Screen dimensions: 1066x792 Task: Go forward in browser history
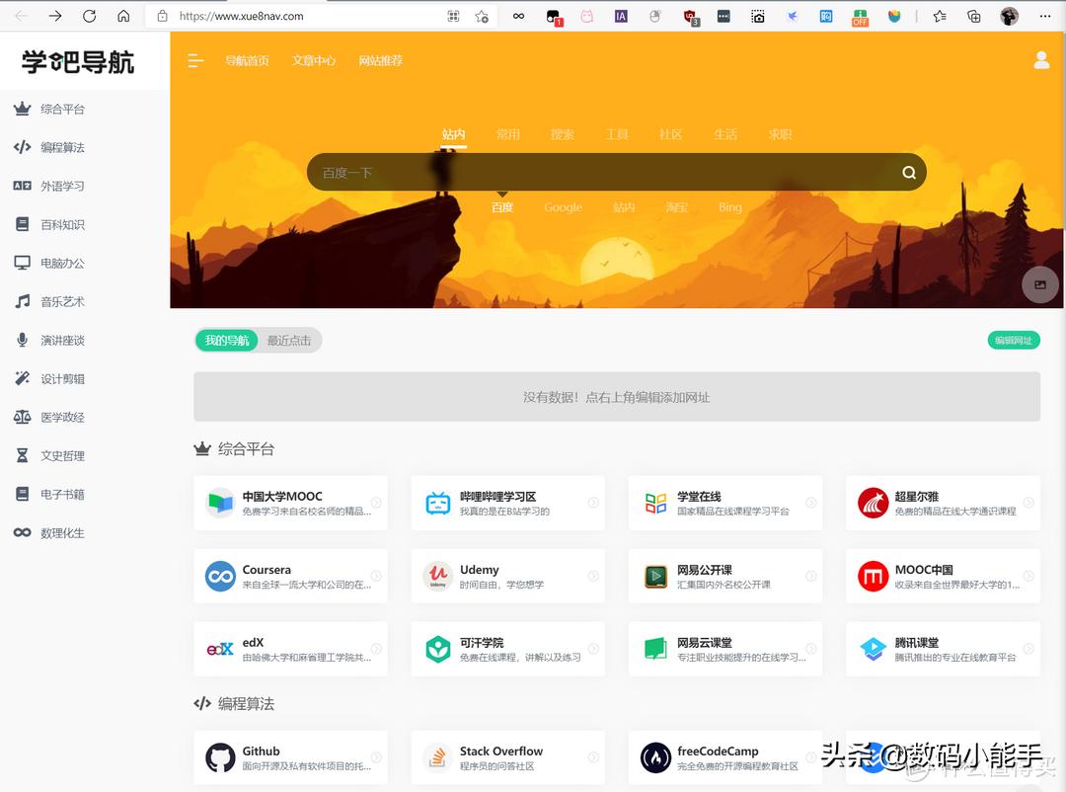55,16
